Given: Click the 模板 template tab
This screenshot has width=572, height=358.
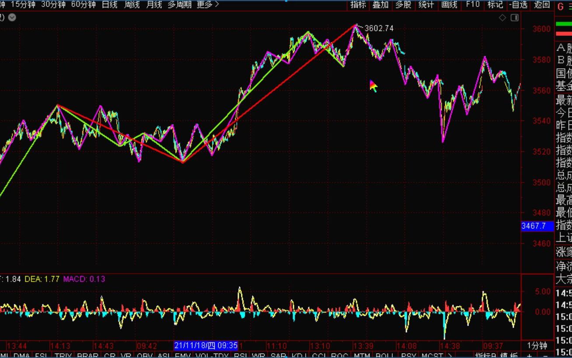Looking at the screenshot, I should point(509,356).
